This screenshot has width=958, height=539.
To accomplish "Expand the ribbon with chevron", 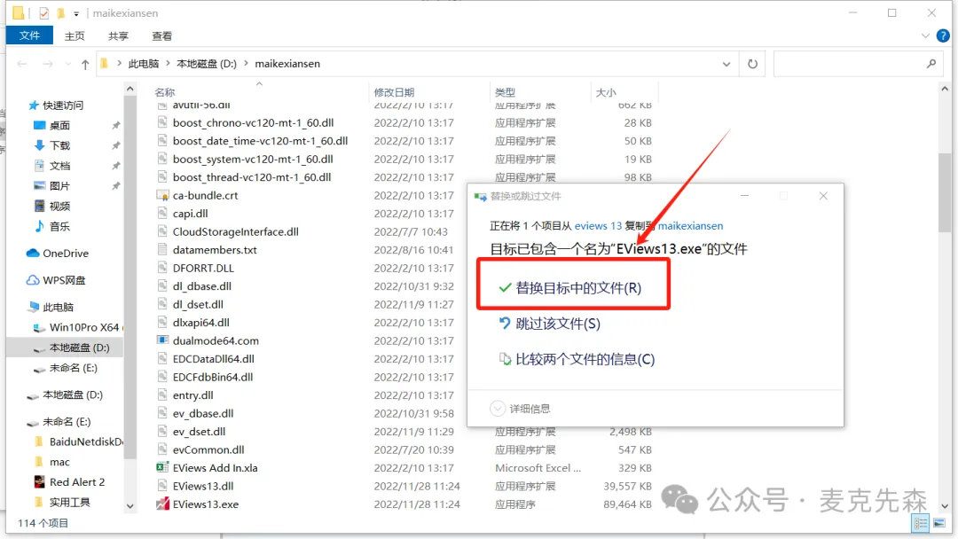I will coord(925,36).
